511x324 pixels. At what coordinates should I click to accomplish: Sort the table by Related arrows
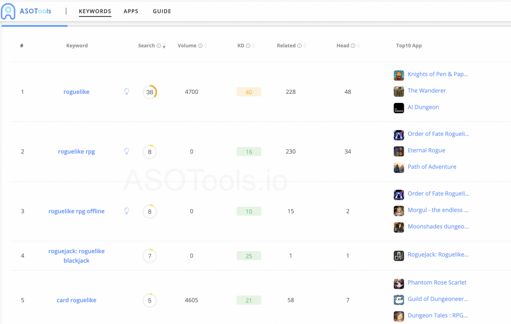[305, 46]
